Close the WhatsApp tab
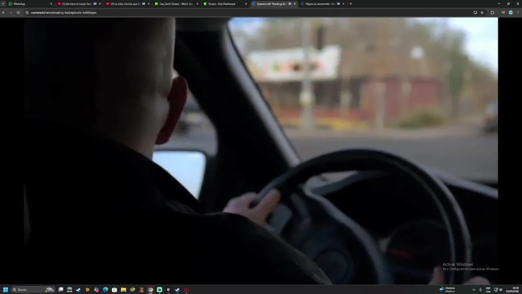The height and width of the screenshot is (294, 522). 51,4
